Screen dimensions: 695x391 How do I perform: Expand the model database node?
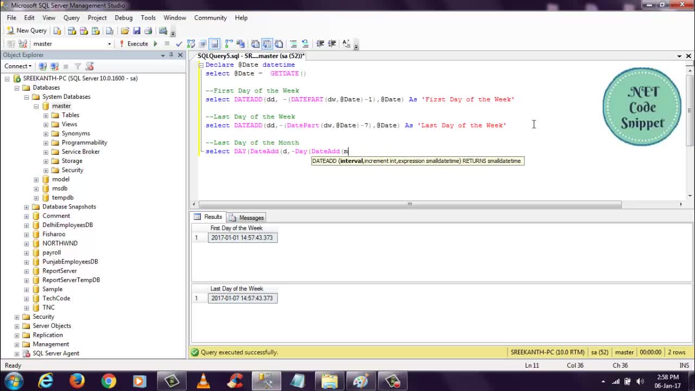tap(36, 179)
